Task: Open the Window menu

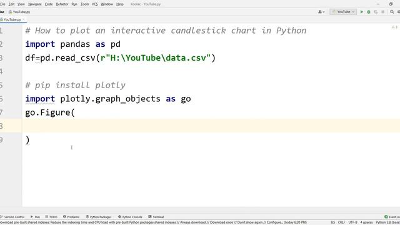Action: pyautogui.click(x=107, y=4)
